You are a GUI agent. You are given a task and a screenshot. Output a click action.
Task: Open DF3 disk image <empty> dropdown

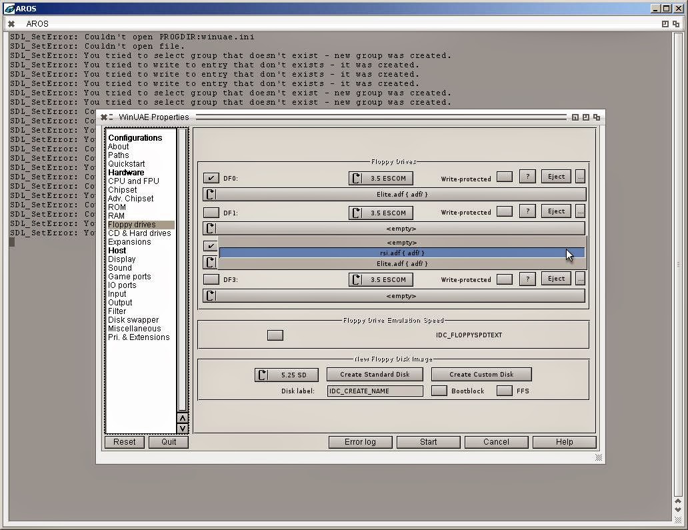tap(394, 296)
